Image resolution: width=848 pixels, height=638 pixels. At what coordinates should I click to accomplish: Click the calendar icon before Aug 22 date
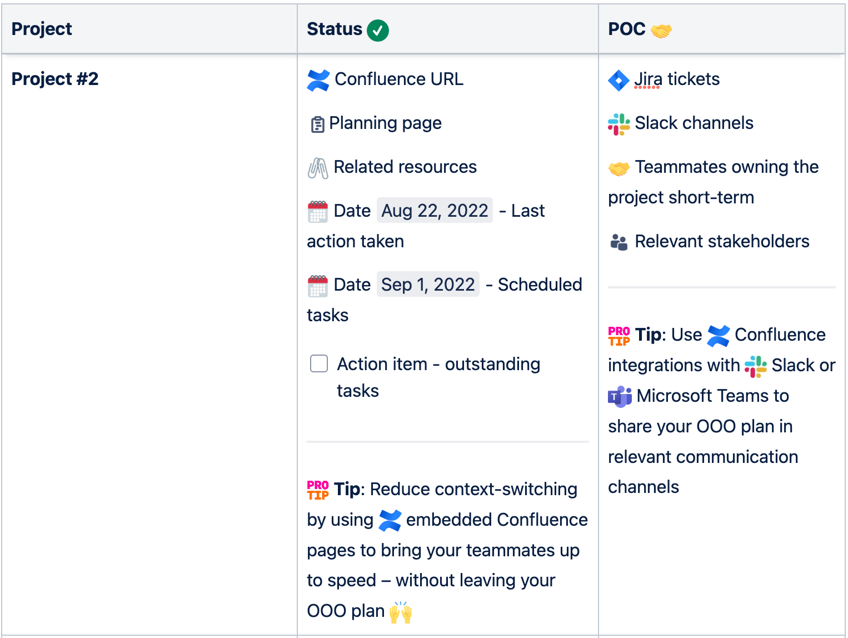(318, 212)
